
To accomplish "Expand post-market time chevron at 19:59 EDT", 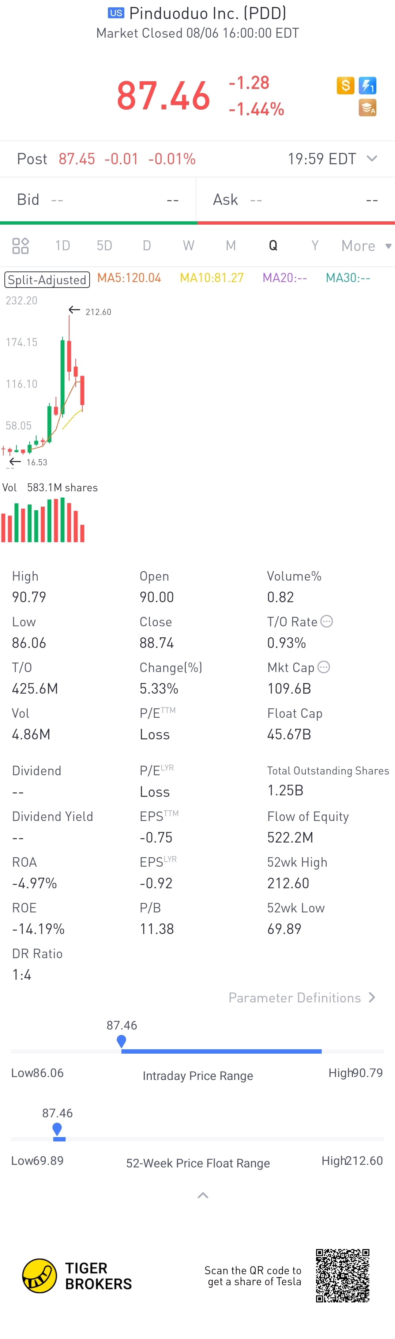I will [372, 158].
